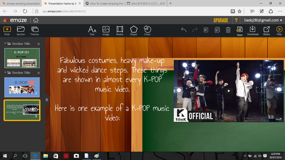Insert an Image
Image resolution: width=285 pixels, height=160 pixels.
106,31
